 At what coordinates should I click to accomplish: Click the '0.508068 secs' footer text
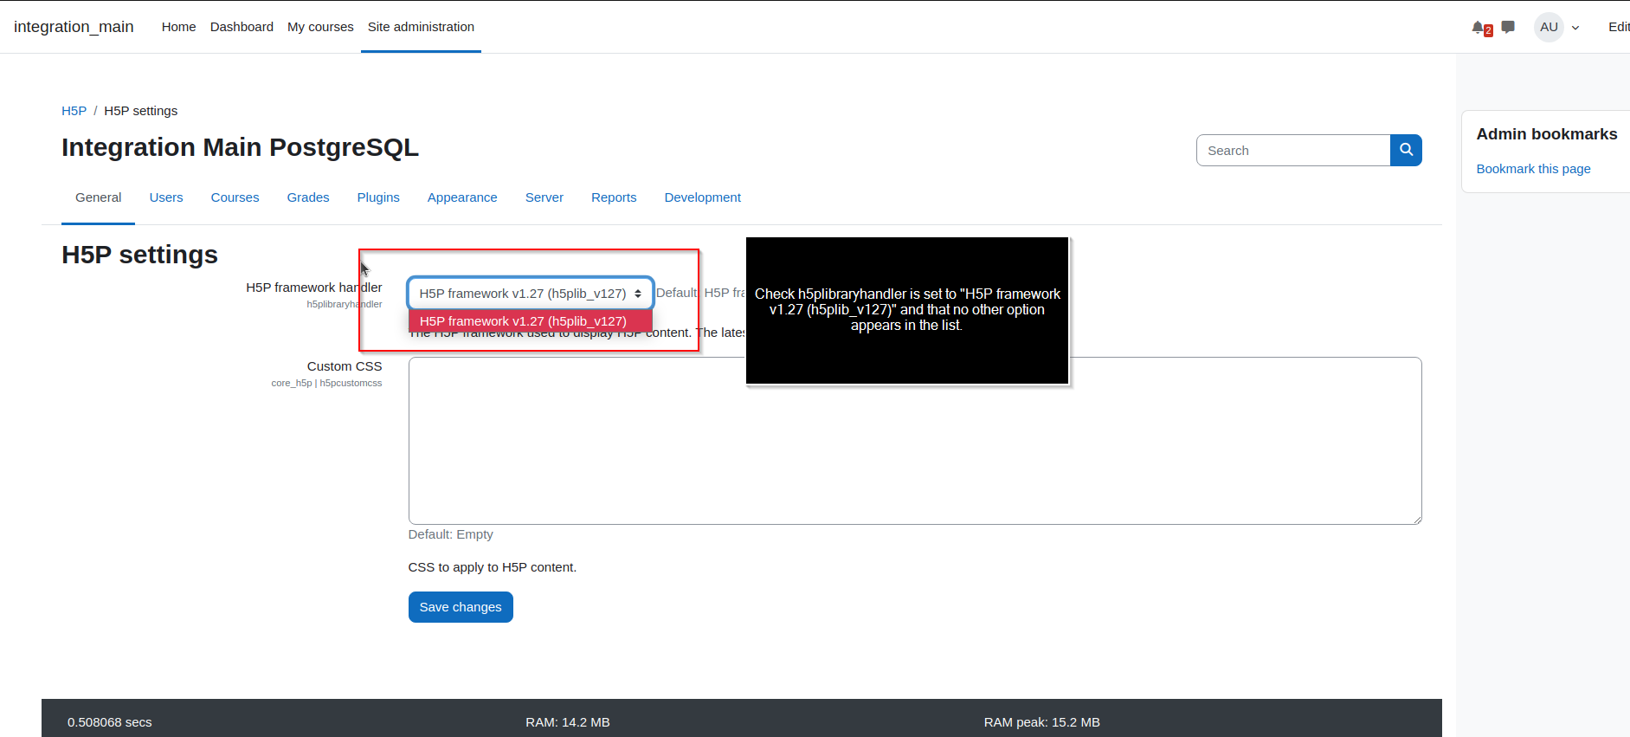point(110,722)
